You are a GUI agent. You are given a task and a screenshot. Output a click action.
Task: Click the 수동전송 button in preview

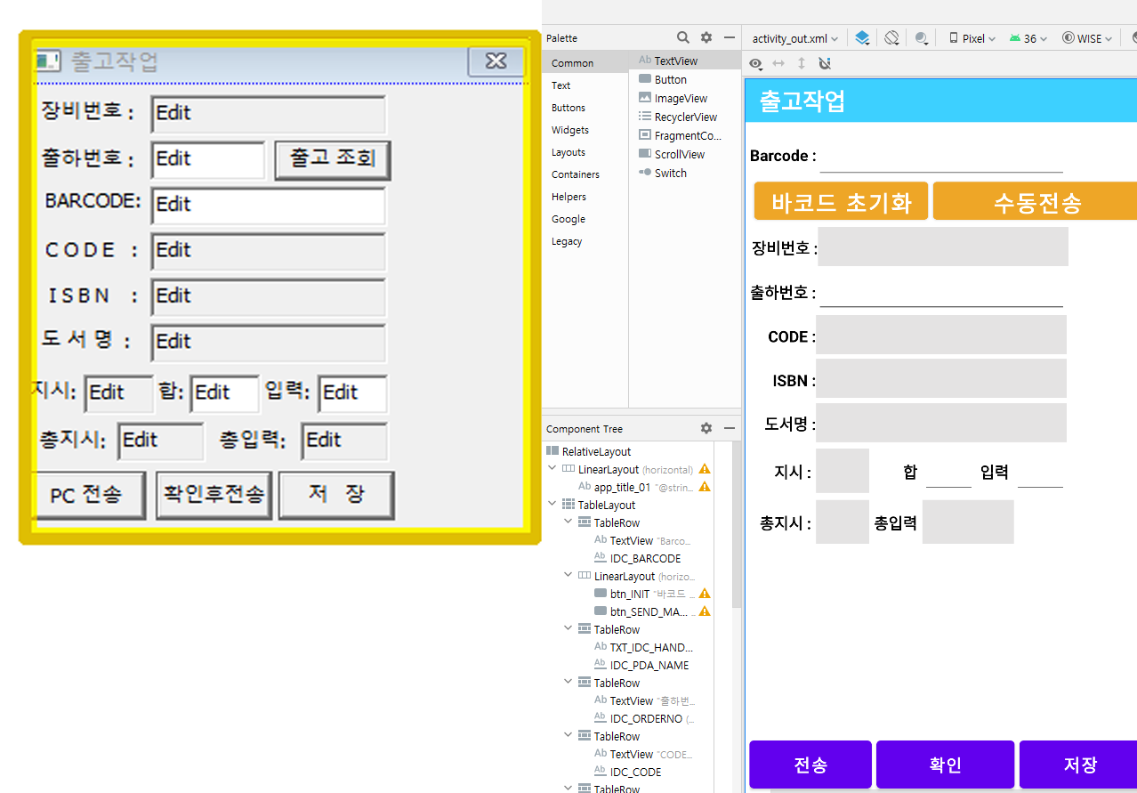point(1036,201)
